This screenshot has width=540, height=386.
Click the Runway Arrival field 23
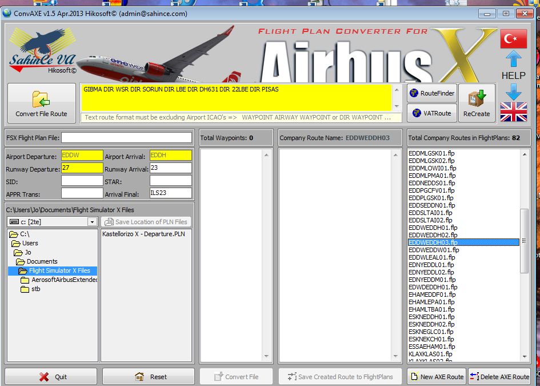click(x=171, y=168)
